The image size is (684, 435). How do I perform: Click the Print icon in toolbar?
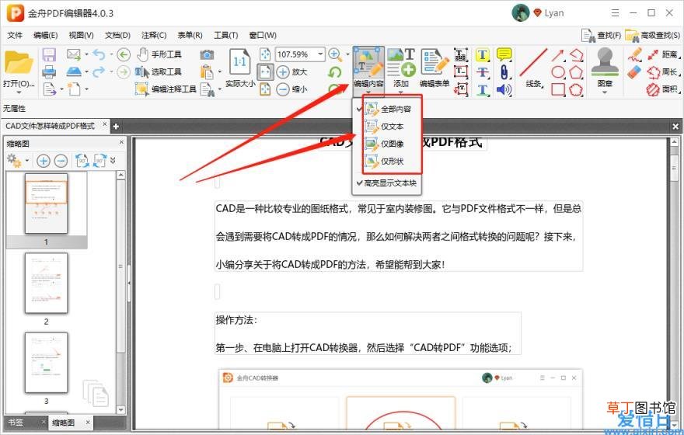coord(49,72)
